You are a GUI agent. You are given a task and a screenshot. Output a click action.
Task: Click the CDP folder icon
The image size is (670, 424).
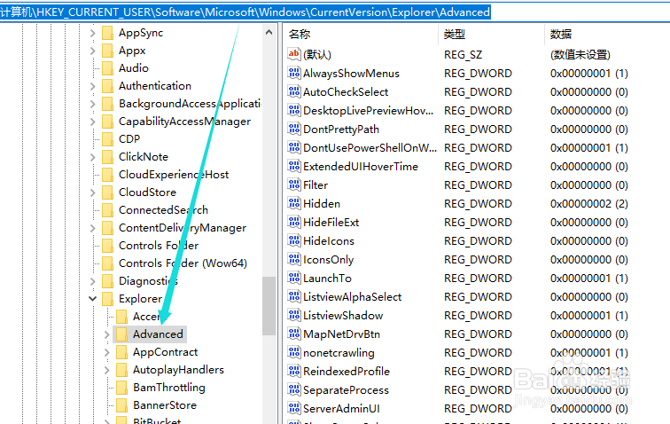click(x=108, y=139)
